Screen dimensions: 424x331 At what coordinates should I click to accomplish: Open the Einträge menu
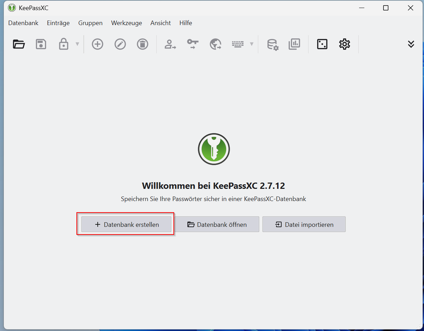click(58, 23)
